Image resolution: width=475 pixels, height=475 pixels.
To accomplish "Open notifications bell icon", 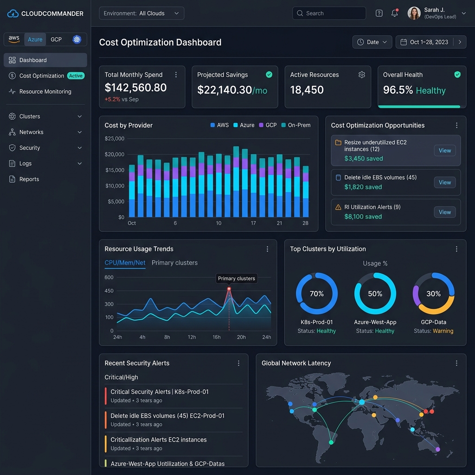I will pos(394,13).
